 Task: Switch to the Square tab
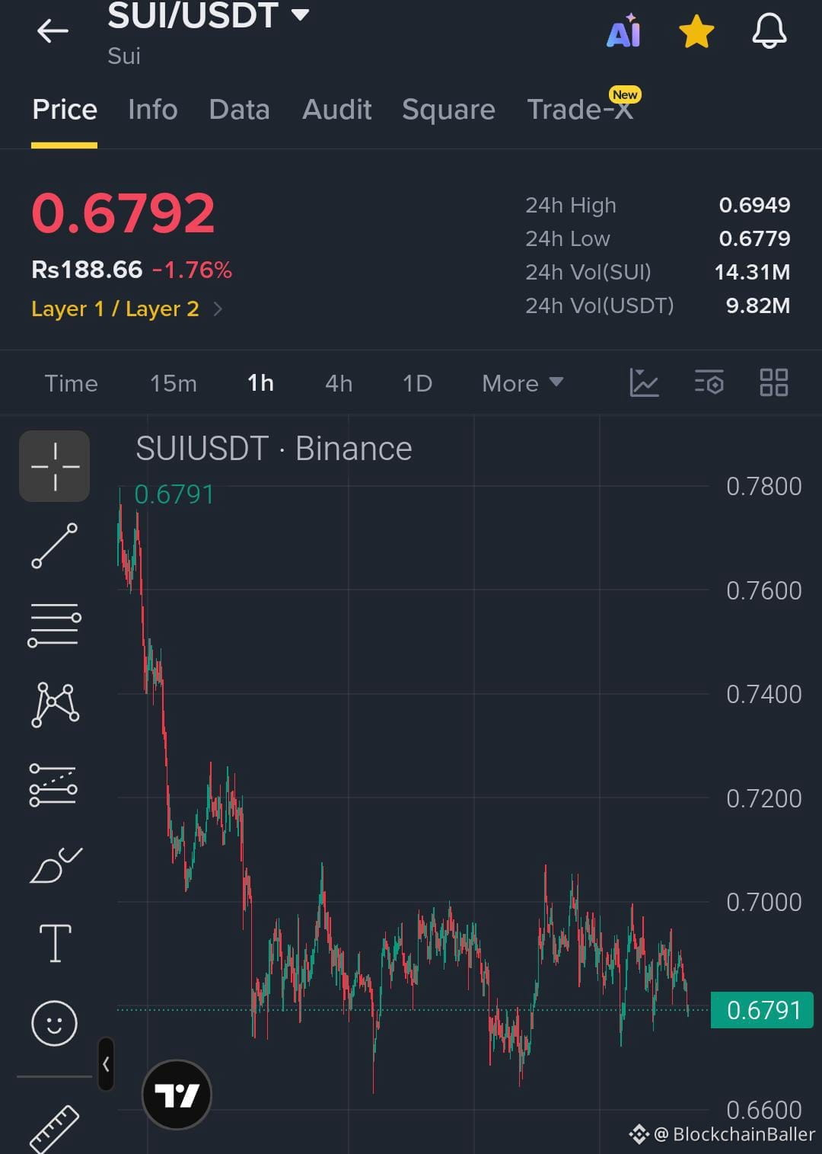pos(448,110)
